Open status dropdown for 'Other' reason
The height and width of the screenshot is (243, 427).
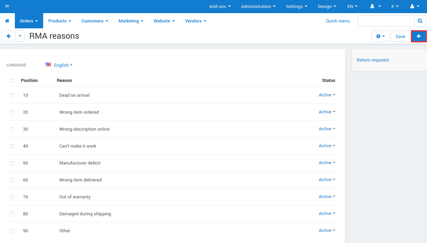[327, 231]
